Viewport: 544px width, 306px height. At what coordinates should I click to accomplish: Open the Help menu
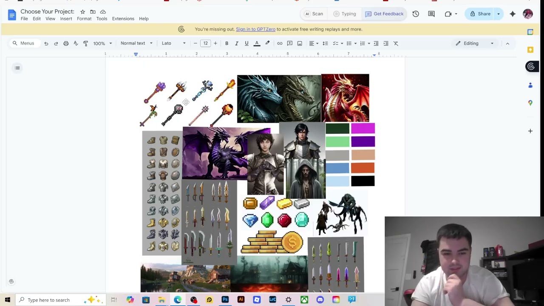[144, 19]
